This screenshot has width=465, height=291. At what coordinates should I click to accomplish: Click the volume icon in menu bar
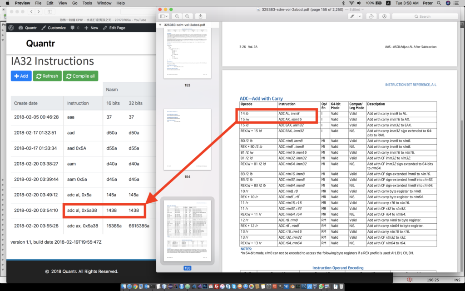coord(359,3)
